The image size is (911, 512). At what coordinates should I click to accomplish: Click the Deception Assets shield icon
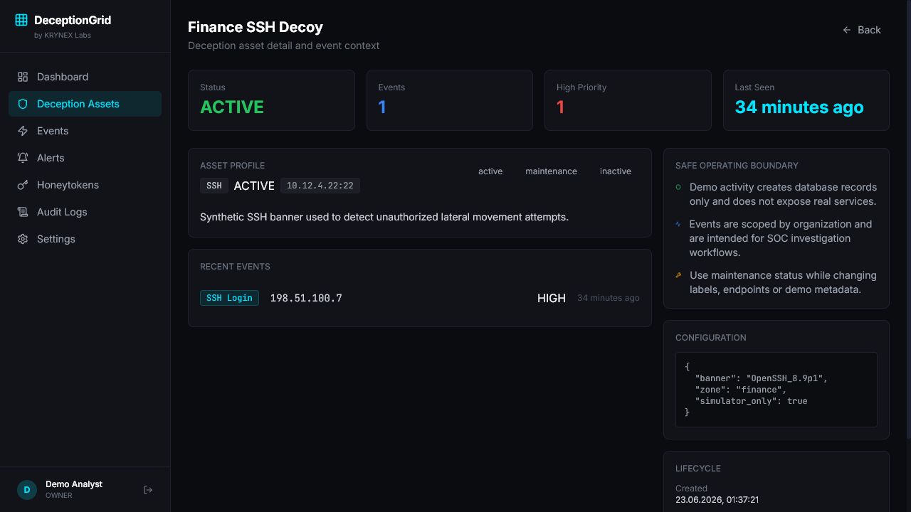click(x=23, y=104)
